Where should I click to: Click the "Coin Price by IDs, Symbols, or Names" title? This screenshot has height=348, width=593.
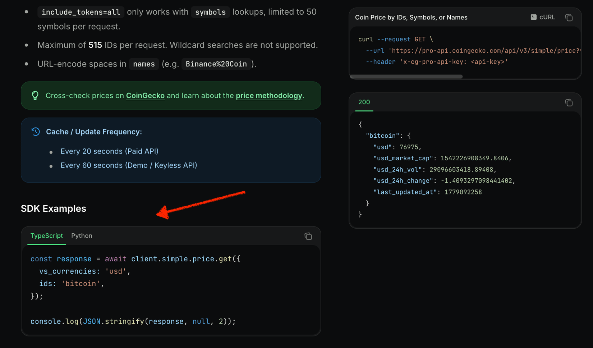click(x=411, y=17)
